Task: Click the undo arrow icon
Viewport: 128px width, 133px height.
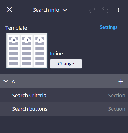Action: [x=105, y=10]
